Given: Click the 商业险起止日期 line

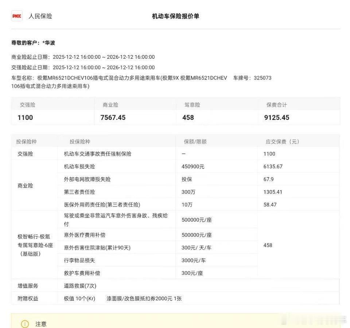Looking at the screenshot, I should pos(83,57).
